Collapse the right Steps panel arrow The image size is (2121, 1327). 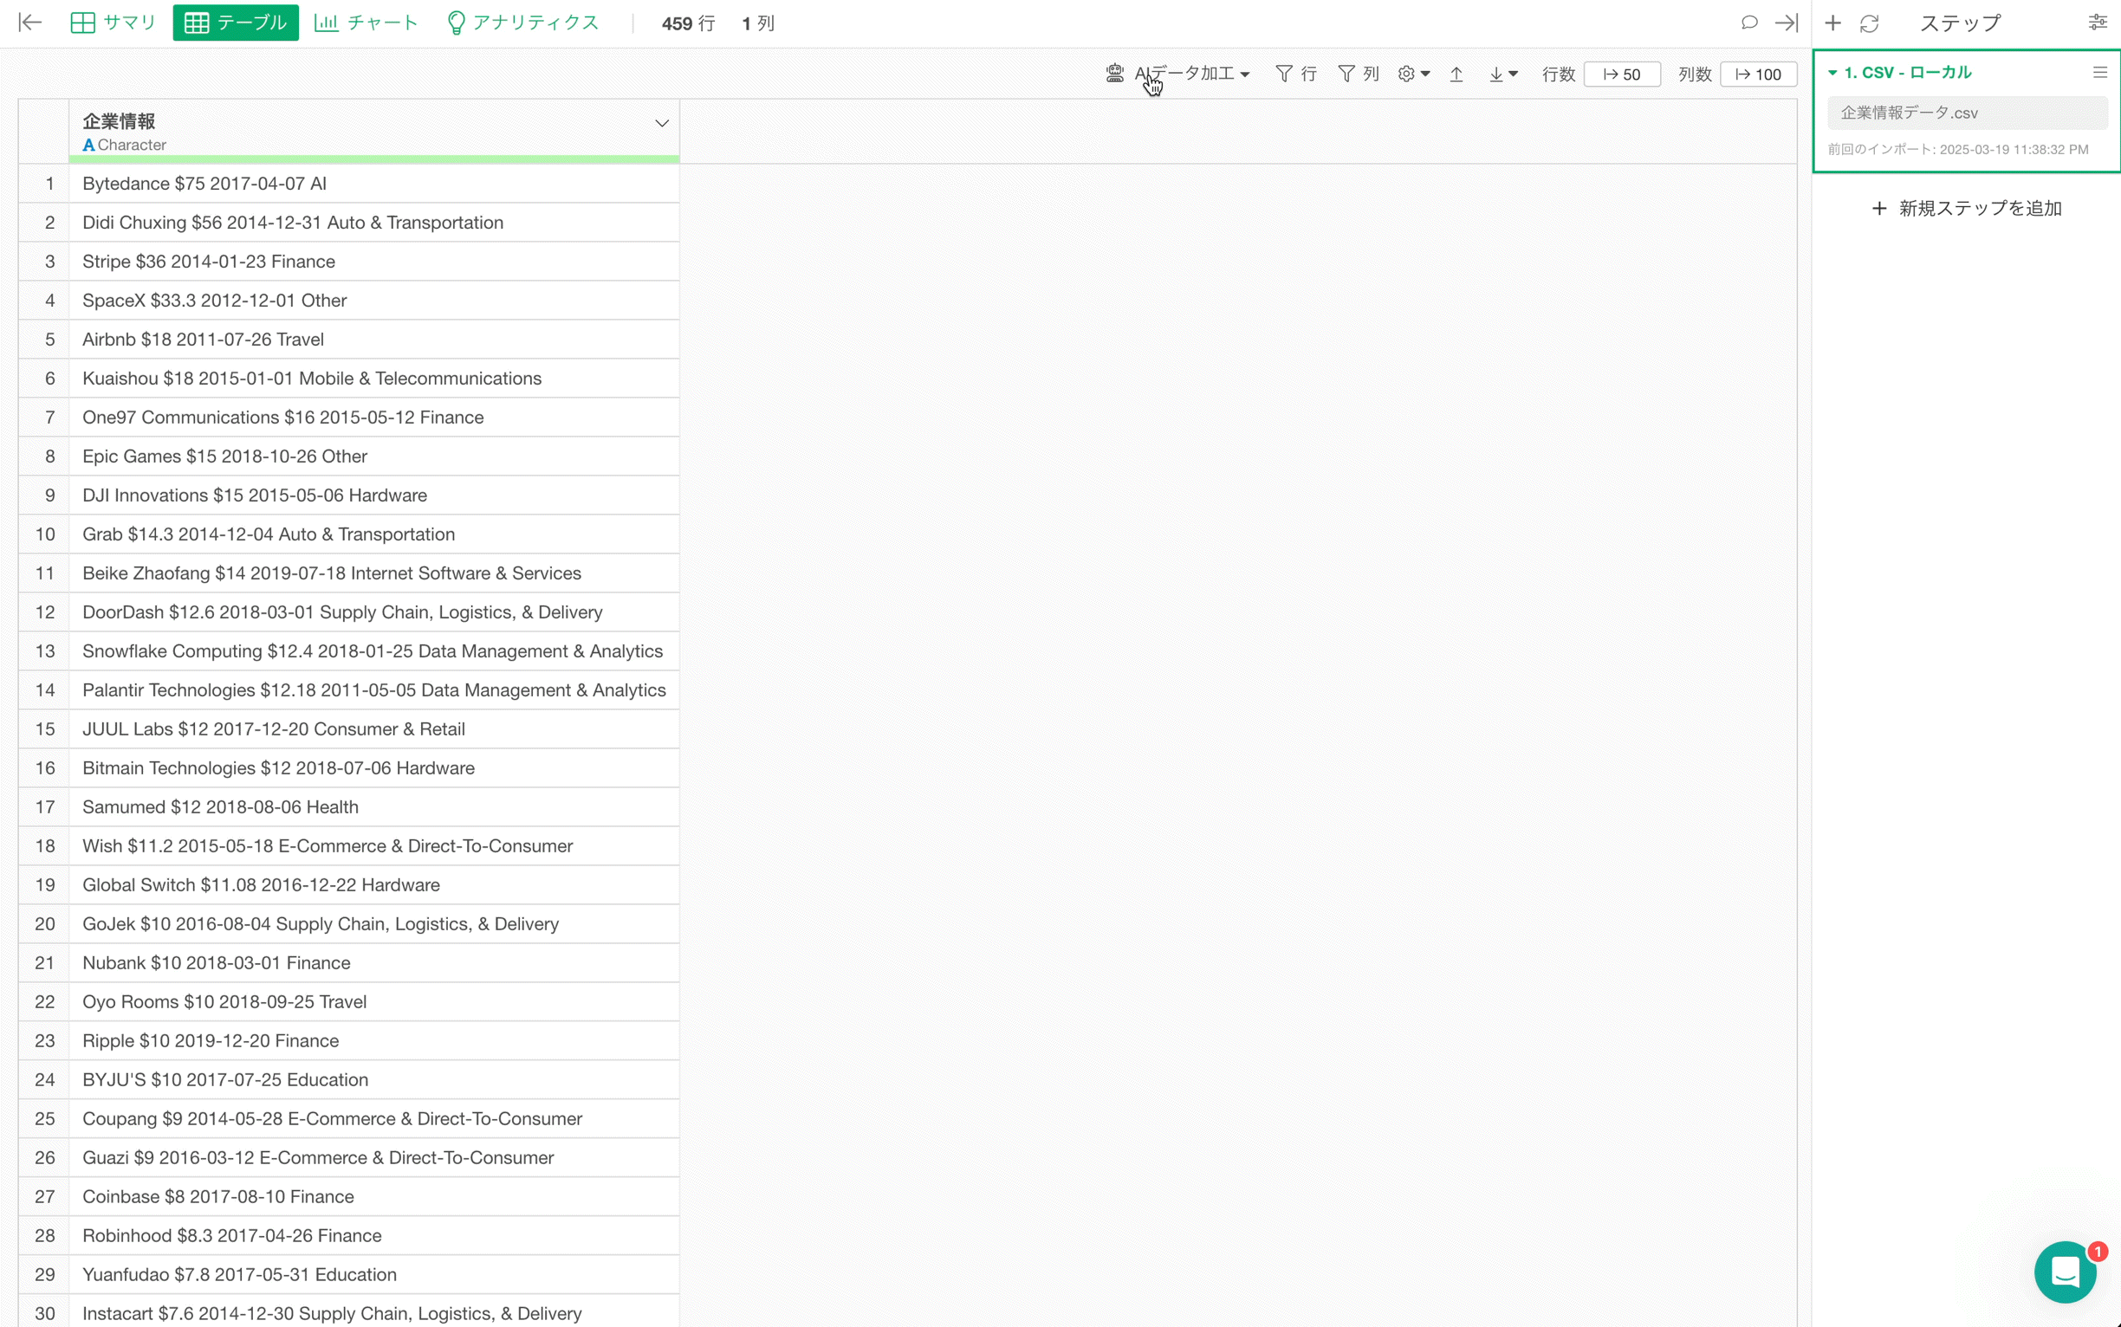pos(1786,23)
